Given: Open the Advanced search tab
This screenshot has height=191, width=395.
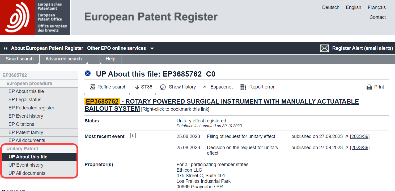Looking at the screenshot, I should 63,59.
